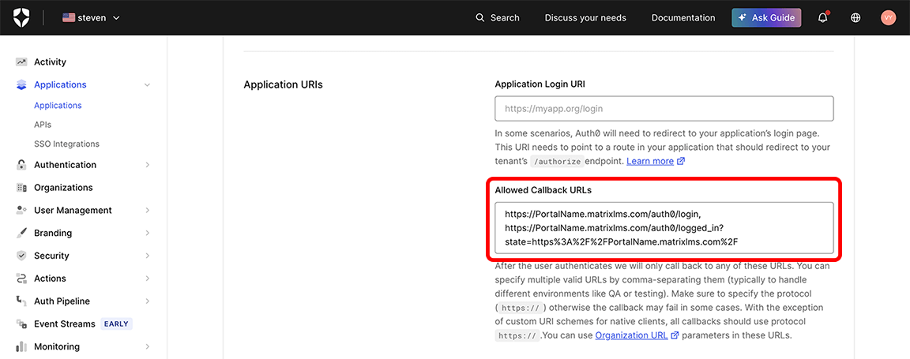Click the Application URIs heading
This screenshot has height=359, width=910.
[284, 84]
